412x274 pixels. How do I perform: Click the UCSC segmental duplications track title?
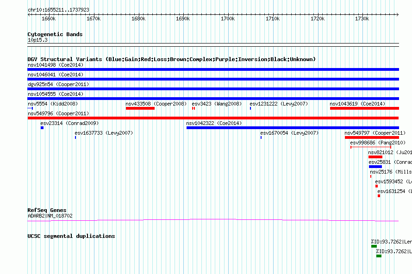tap(71, 236)
